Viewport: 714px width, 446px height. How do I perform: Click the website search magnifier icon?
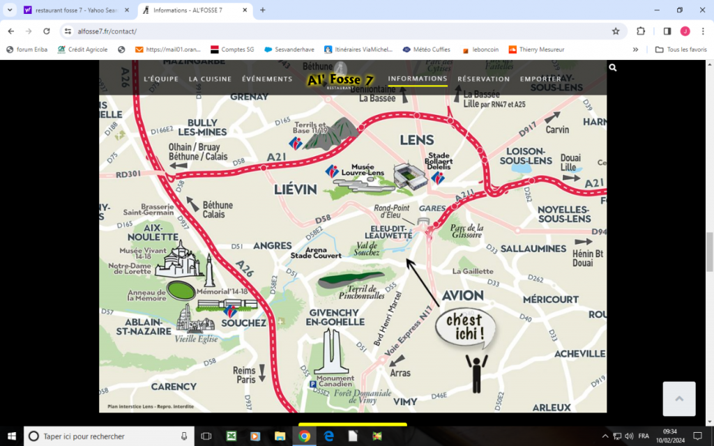coord(612,68)
